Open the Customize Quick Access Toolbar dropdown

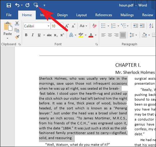(44, 5)
